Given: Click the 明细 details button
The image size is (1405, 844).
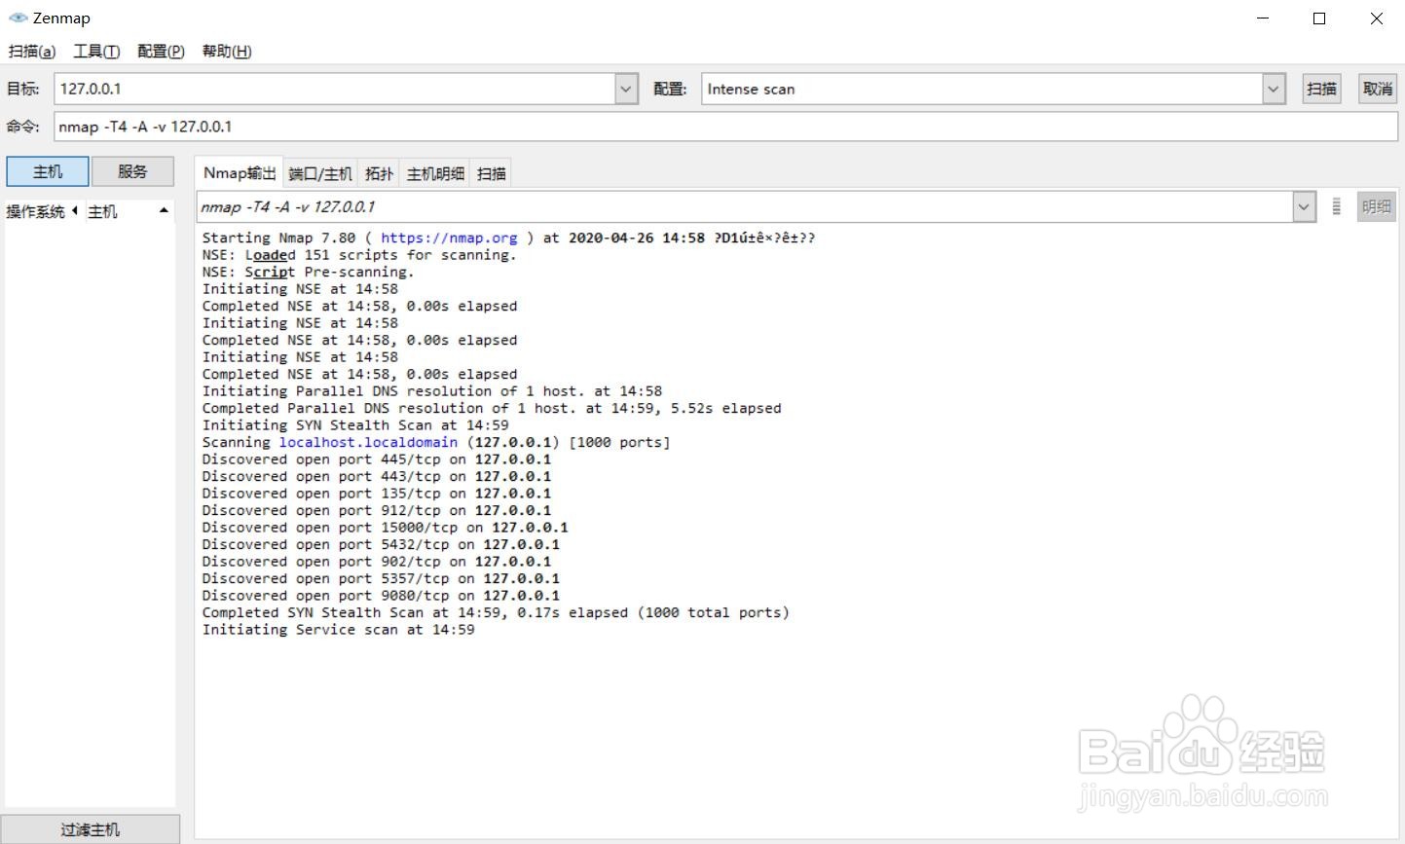Looking at the screenshot, I should tap(1377, 206).
